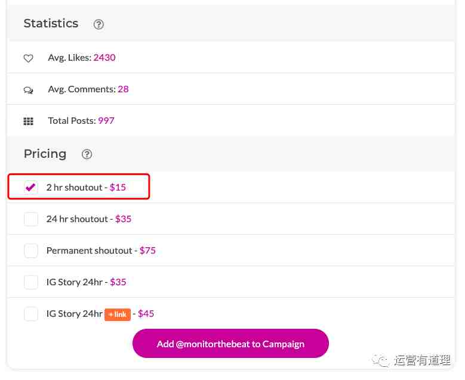Click the Total Posts value 997
The height and width of the screenshot is (380, 465).
(106, 121)
